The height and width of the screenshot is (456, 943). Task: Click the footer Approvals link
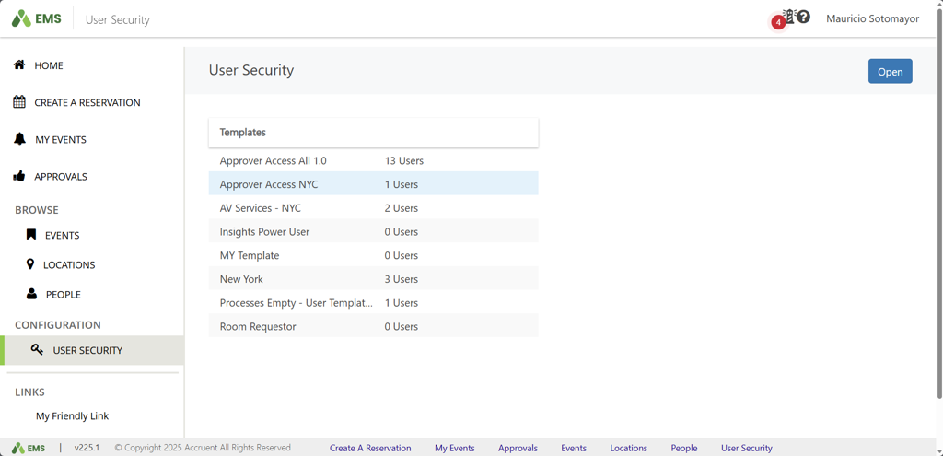(x=518, y=448)
